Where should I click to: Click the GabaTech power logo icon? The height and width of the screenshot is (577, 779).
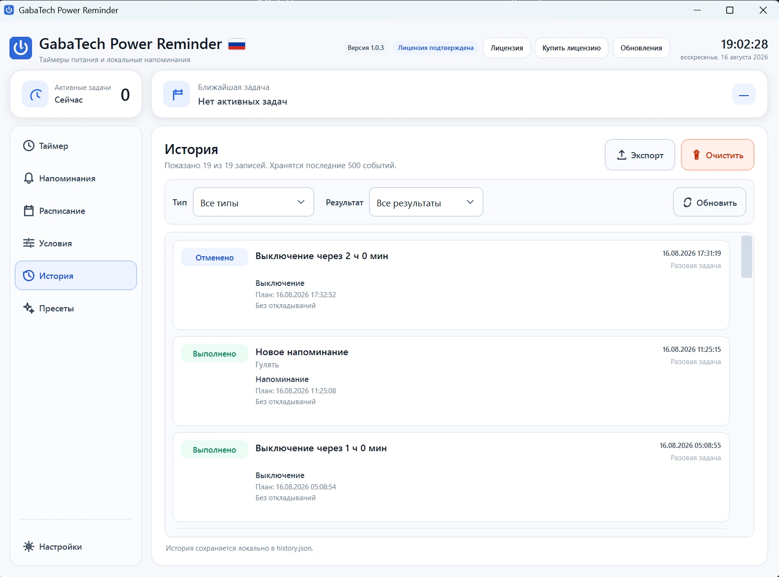21,48
